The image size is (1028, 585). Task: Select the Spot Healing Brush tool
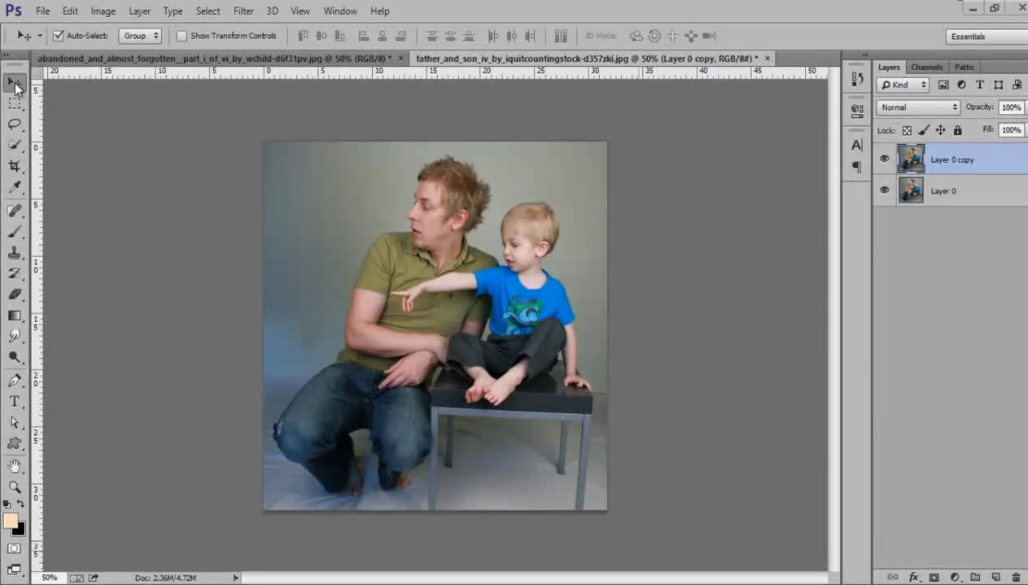15,211
